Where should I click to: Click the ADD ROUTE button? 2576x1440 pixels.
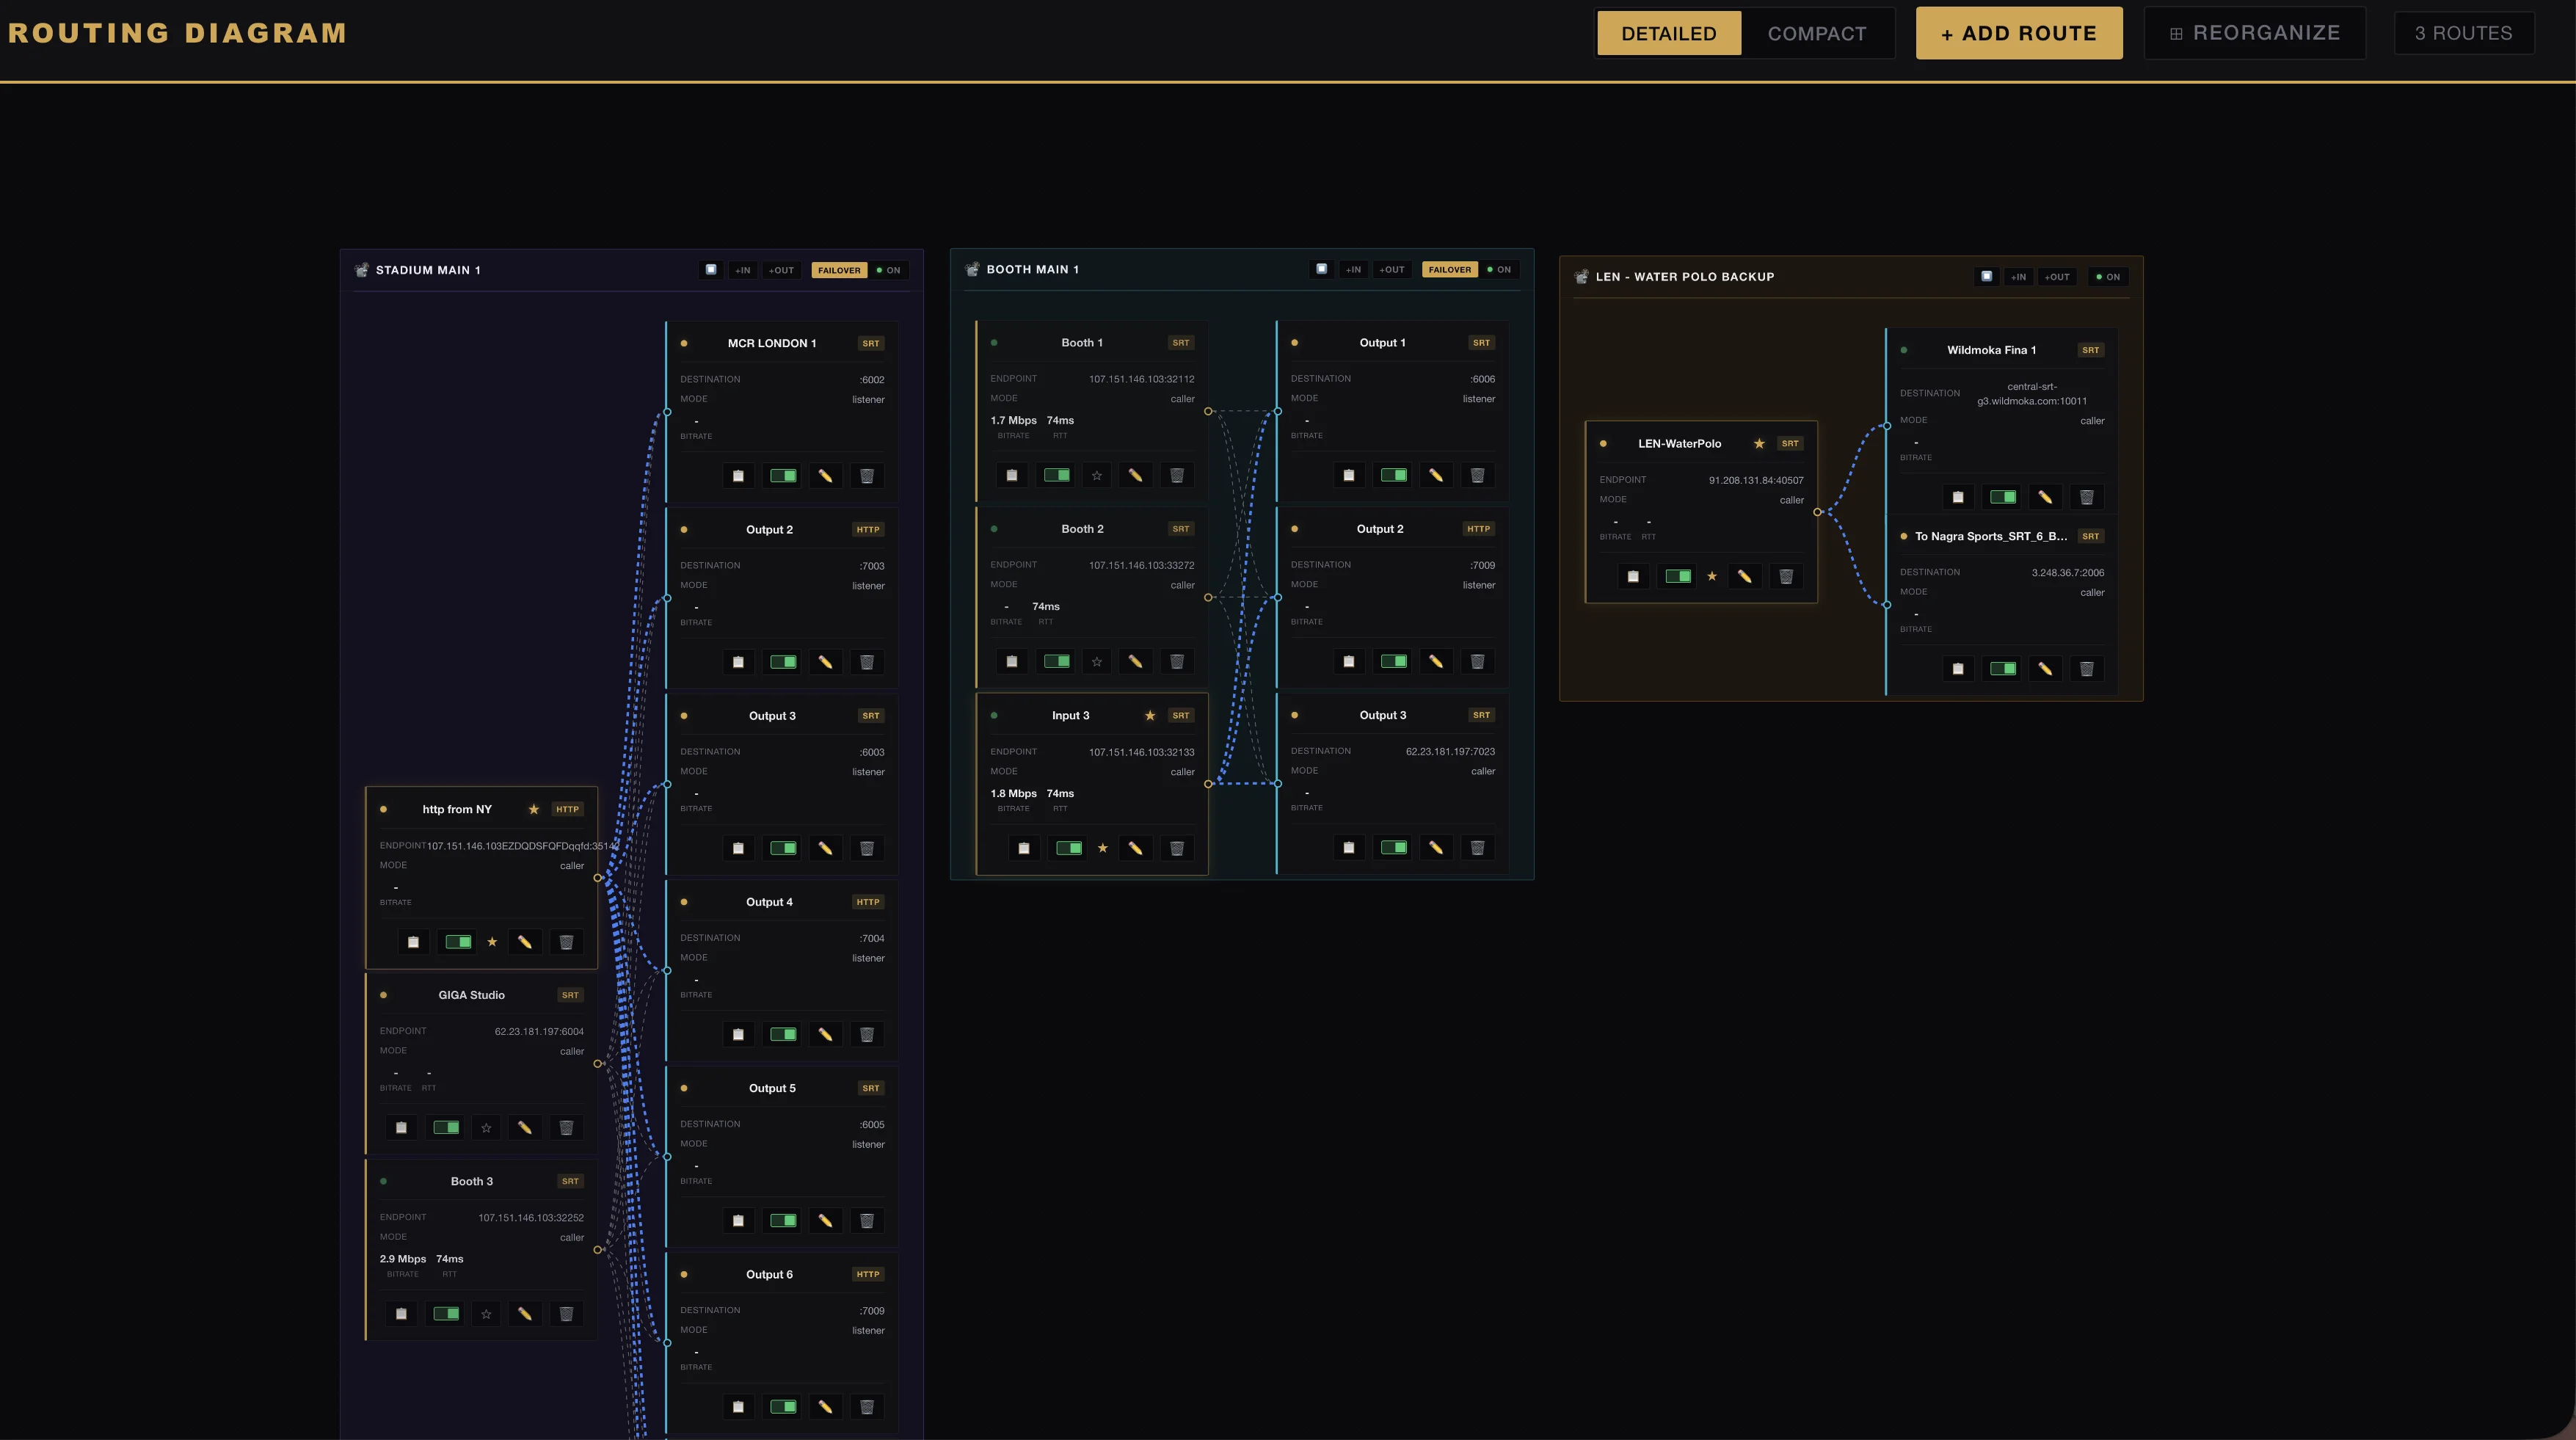pyautogui.click(x=2020, y=32)
